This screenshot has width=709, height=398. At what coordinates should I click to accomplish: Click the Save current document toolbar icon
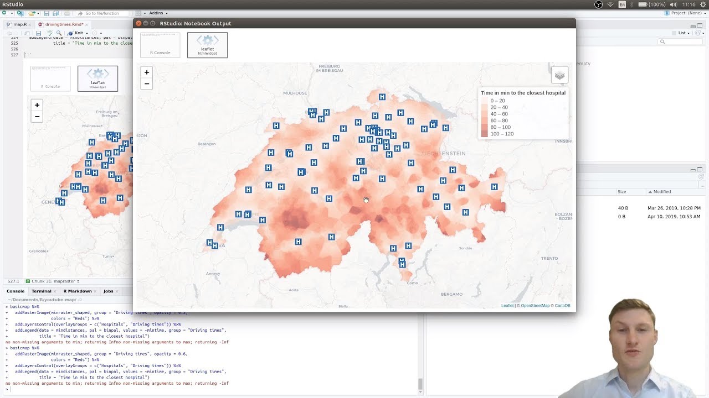point(47,13)
